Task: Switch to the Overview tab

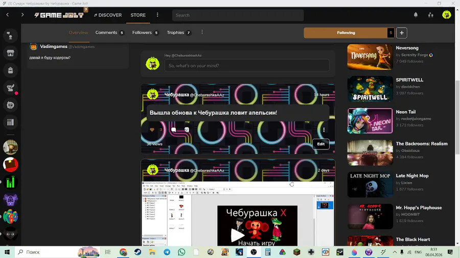Action: [78, 33]
